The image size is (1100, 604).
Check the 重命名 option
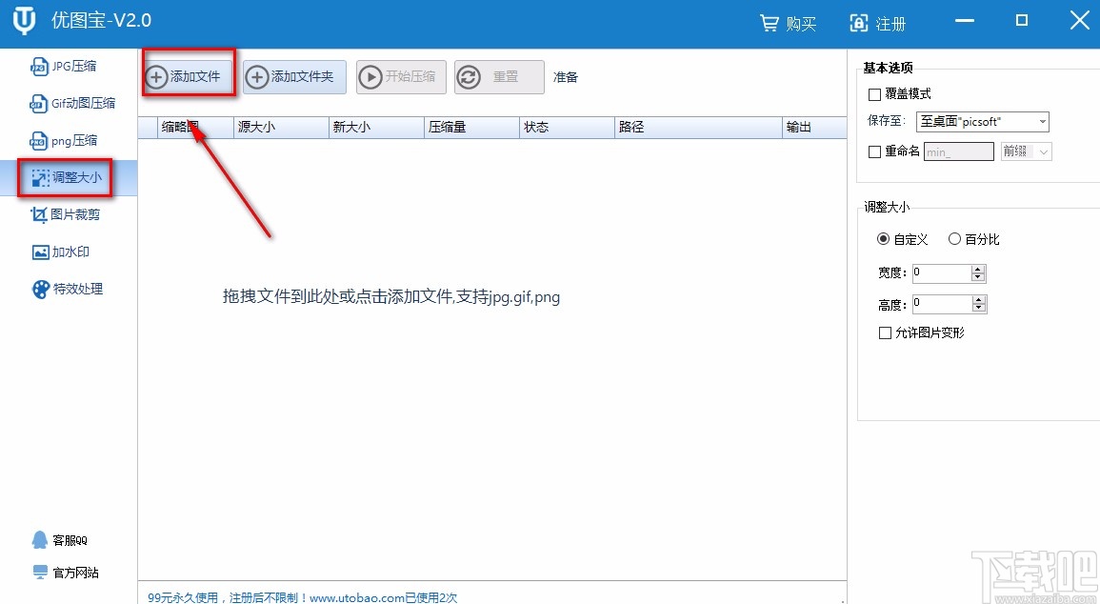coord(874,151)
